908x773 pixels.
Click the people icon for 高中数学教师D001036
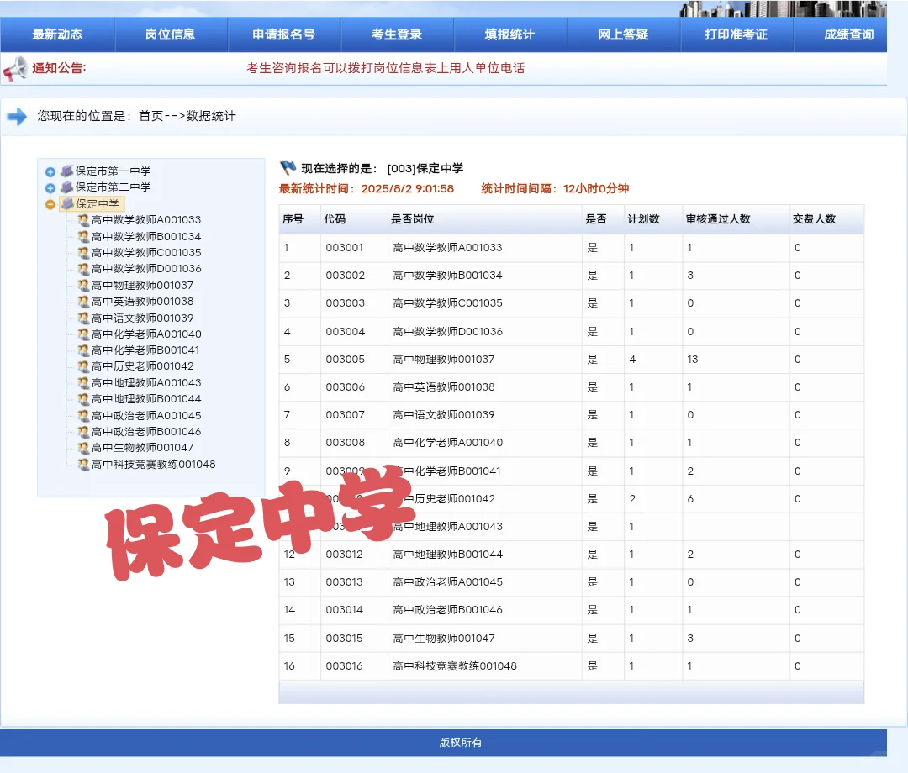pos(83,269)
